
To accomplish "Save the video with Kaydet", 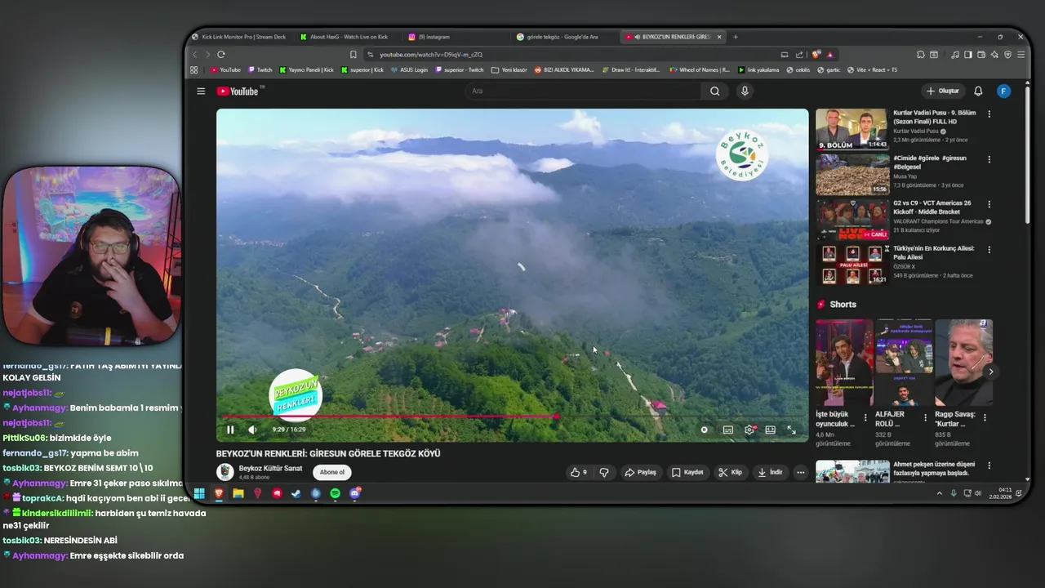I will (x=687, y=472).
